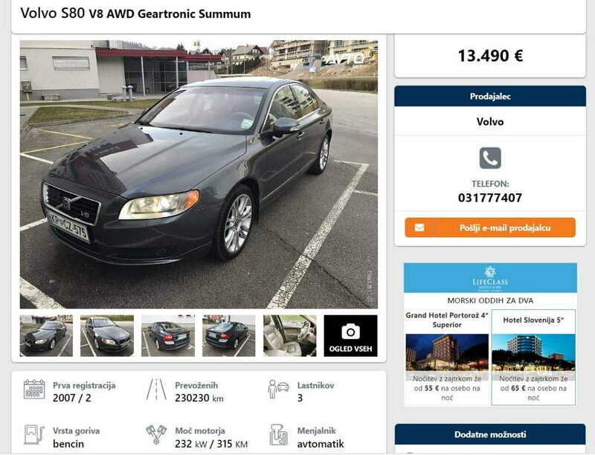Click the phone number 031777407
The height and width of the screenshot is (455, 595).
tap(490, 198)
